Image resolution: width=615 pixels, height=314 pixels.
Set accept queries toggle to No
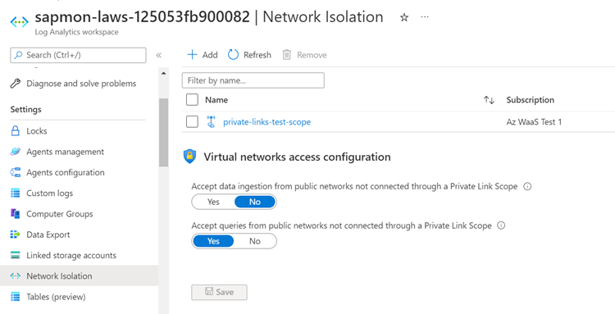[x=255, y=241]
